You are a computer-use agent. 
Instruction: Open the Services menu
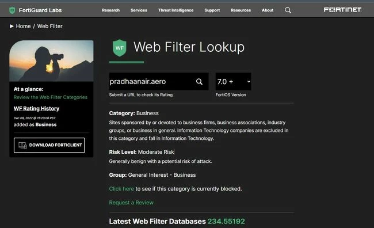139,10
